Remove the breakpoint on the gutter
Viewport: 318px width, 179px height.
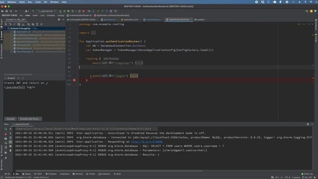tap(75, 80)
